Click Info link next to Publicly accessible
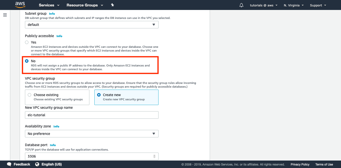Screen dimensions: 341x168 point(59,36)
